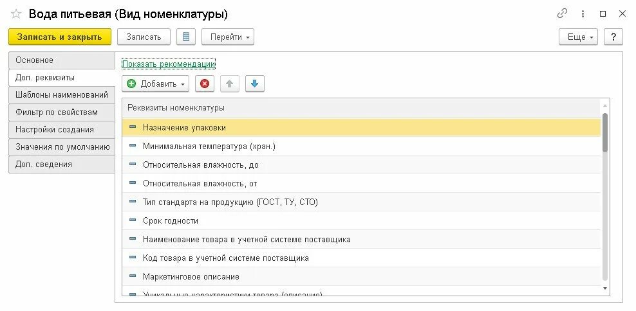636x311 pixels.
Task: Follow the Показать рекомендации link
Action: tap(169, 64)
